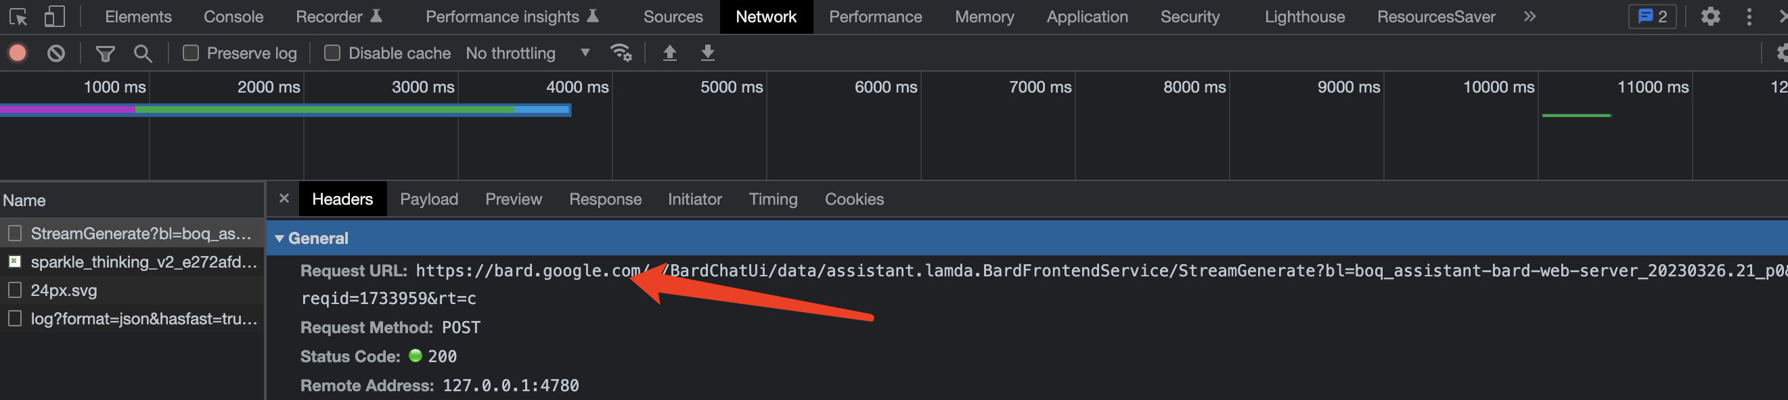Open the Memory tab
The height and width of the screenshot is (400, 1788).
(984, 17)
